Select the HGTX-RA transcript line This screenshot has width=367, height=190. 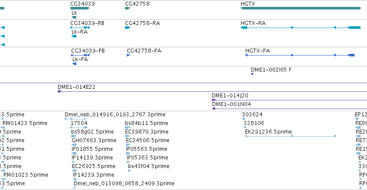[x=301, y=28]
